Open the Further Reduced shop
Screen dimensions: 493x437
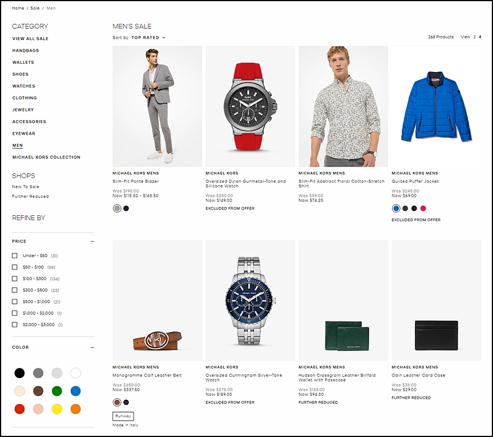pos(30,196)
